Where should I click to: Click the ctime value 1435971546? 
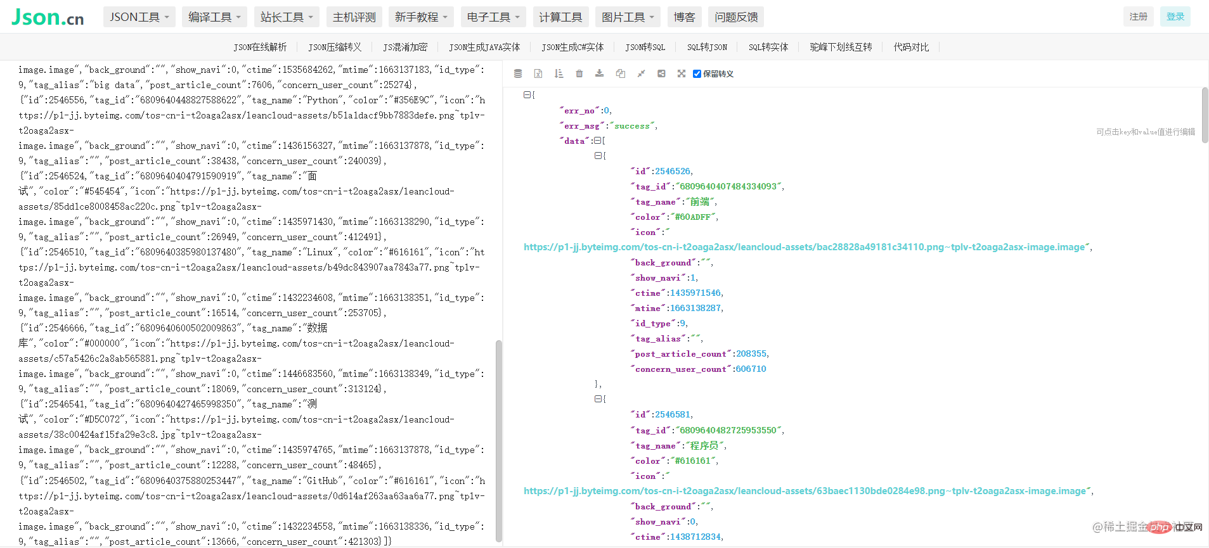[695, 293]
